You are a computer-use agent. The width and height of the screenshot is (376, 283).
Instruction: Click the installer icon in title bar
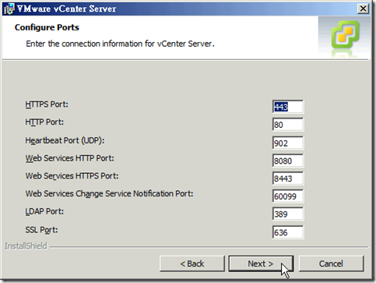coord(9,9)
